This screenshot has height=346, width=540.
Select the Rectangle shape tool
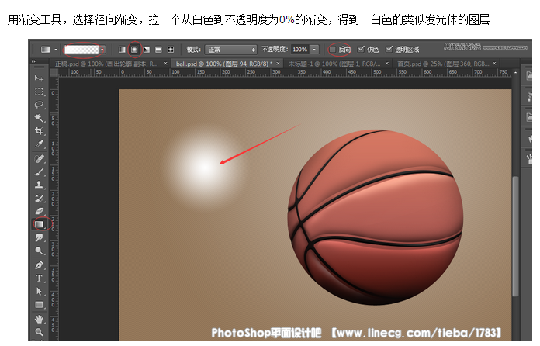tap(39, 305)
